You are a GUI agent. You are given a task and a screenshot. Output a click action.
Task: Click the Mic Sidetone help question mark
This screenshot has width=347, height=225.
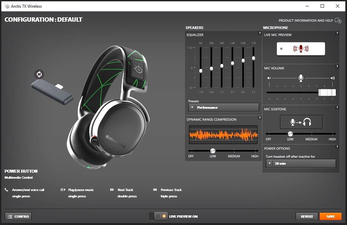pyautogui.click(x=337, y=108)
